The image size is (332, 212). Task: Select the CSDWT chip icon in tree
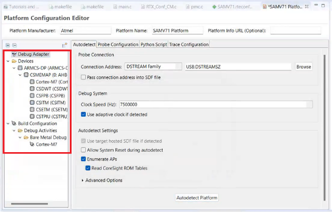(x=32, y=89)
